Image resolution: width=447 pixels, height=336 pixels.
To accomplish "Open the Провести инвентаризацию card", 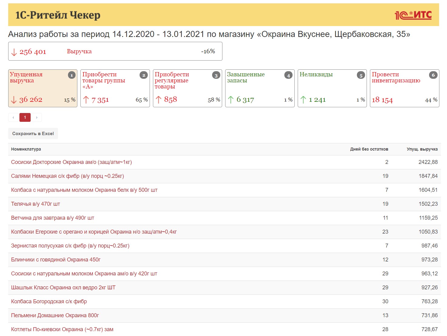I will coord(405,88).
